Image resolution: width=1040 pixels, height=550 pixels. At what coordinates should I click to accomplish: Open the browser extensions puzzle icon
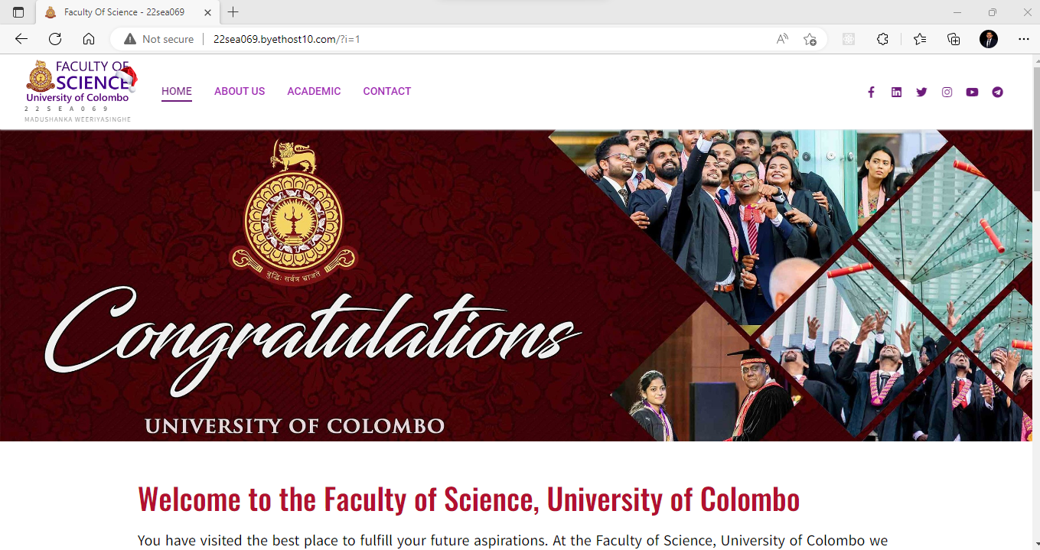tap(882, 39)
